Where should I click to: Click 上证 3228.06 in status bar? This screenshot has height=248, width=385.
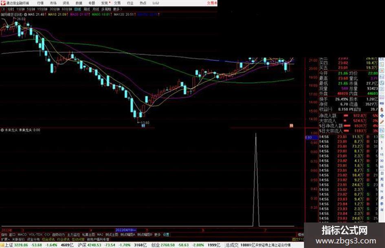point(16,245)
